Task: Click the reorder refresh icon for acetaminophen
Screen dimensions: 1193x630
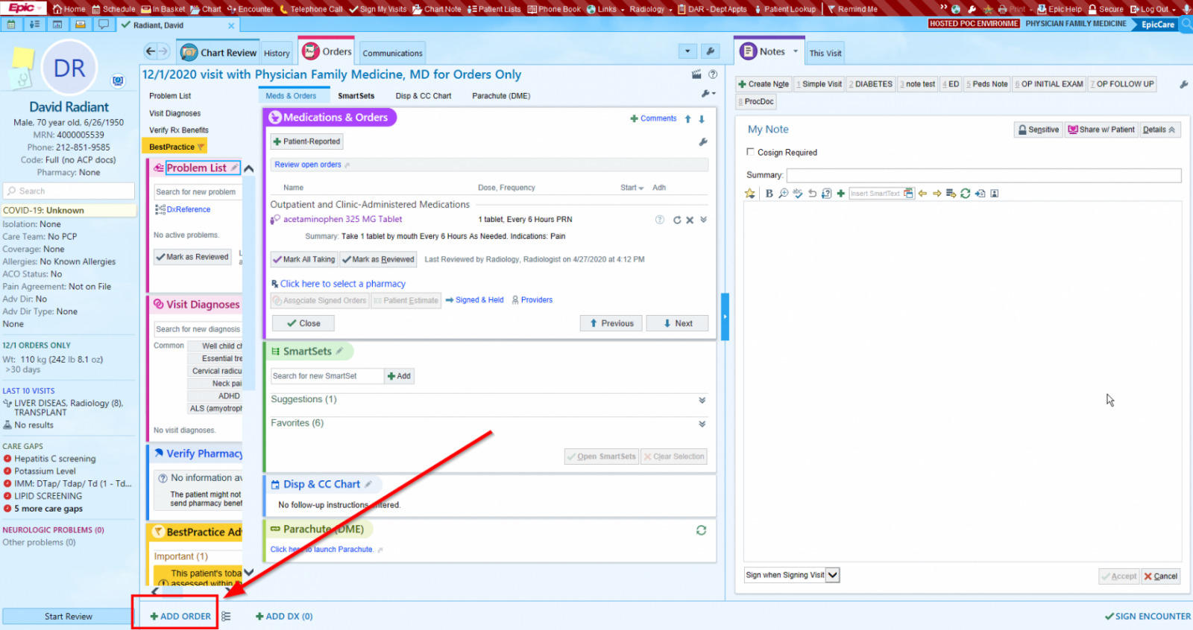Action: coord(677,220)
